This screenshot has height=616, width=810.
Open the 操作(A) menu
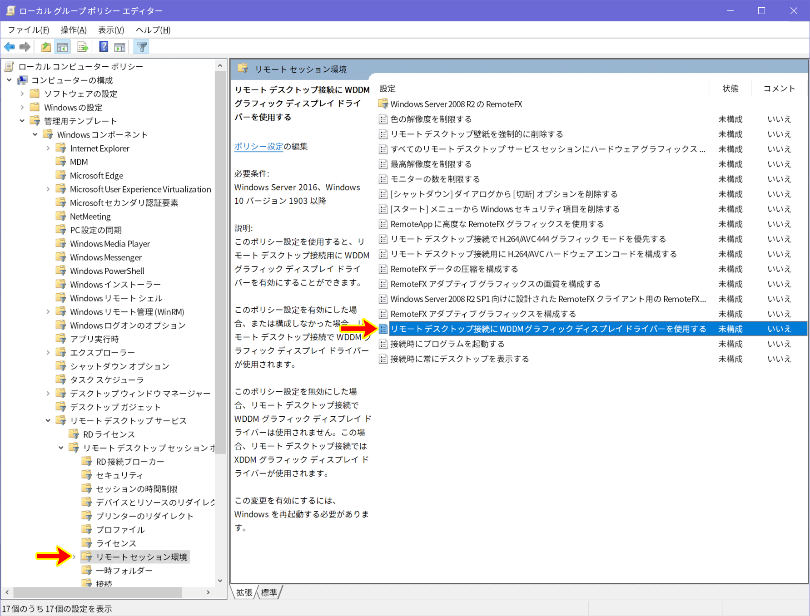(73, 30)
